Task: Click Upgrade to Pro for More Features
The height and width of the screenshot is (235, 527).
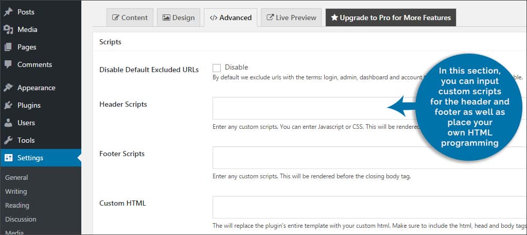Action: 391,18
